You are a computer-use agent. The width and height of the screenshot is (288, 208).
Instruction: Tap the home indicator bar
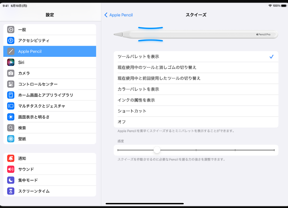click(145, 204)
